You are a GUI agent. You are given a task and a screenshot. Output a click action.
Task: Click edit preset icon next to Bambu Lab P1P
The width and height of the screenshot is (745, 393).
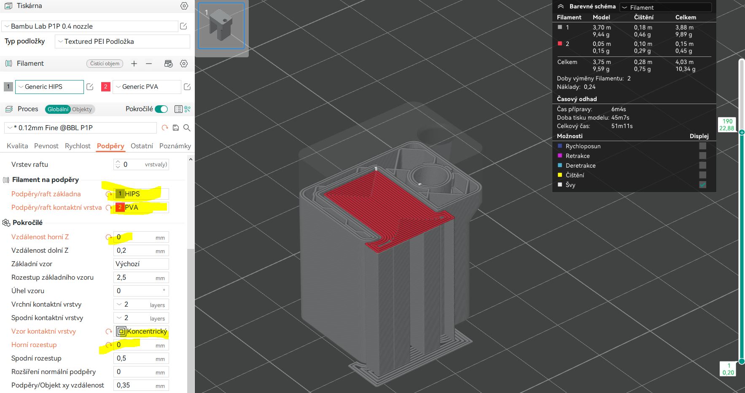(183, 26)
